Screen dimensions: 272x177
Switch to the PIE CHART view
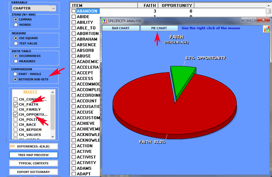point(159,28)
